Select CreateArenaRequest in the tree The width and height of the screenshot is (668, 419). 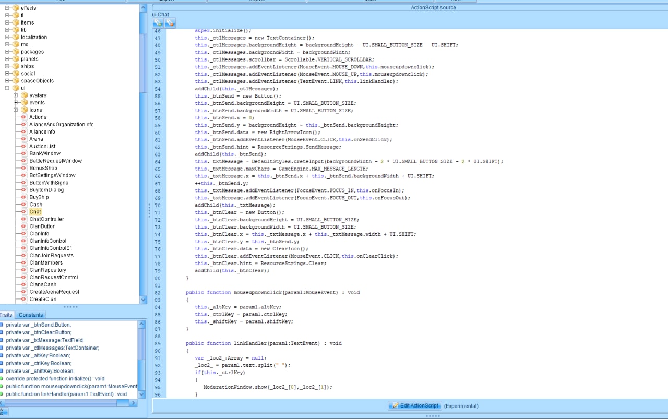[55, 292]
